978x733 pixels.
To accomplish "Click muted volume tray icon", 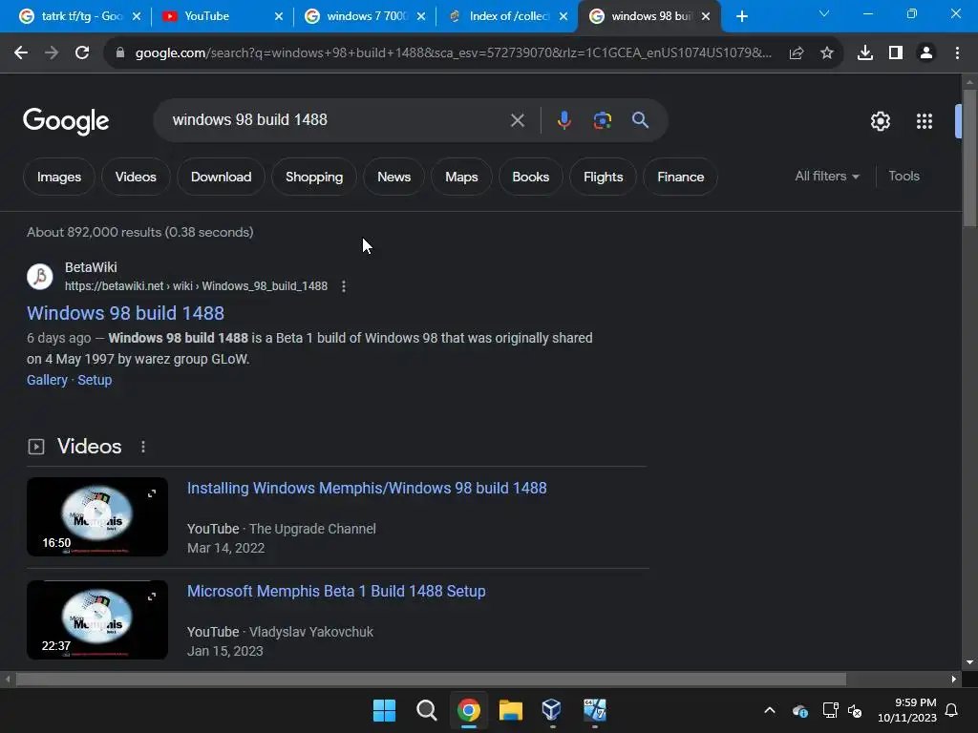I will pos(855,710).
